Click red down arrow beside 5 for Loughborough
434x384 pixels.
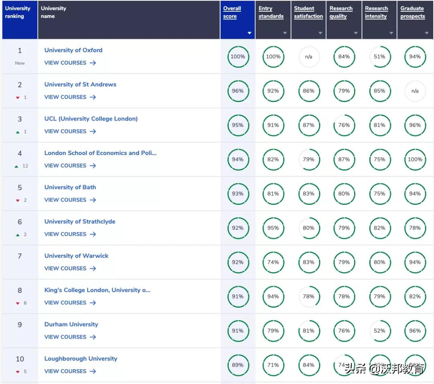pos(18,372)
